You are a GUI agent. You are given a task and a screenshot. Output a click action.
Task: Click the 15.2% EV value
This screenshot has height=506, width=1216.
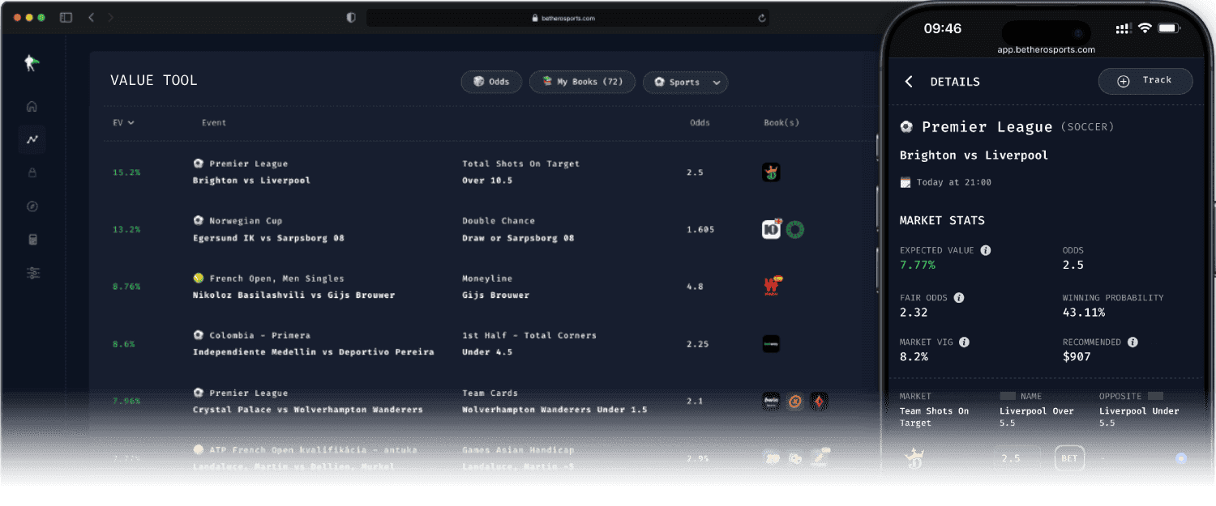pyautogui.click(x=126, y=172)
